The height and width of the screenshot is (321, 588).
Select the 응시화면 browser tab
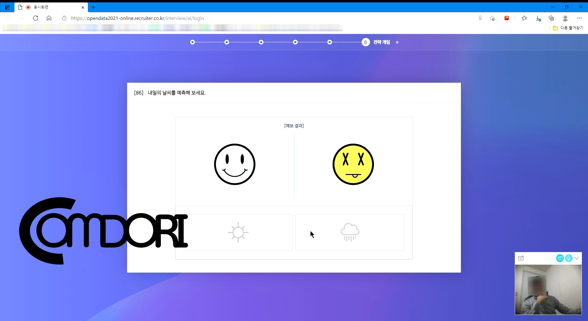(x=51, y=7)
